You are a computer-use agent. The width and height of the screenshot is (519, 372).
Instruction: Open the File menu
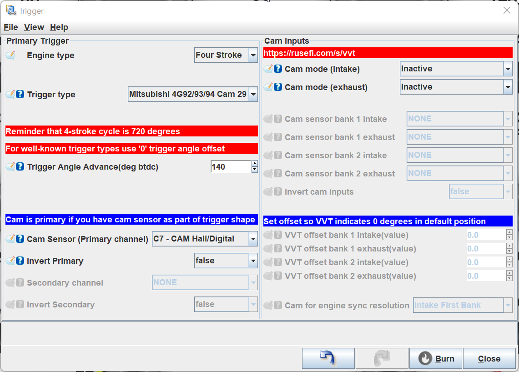coord(10,27)
